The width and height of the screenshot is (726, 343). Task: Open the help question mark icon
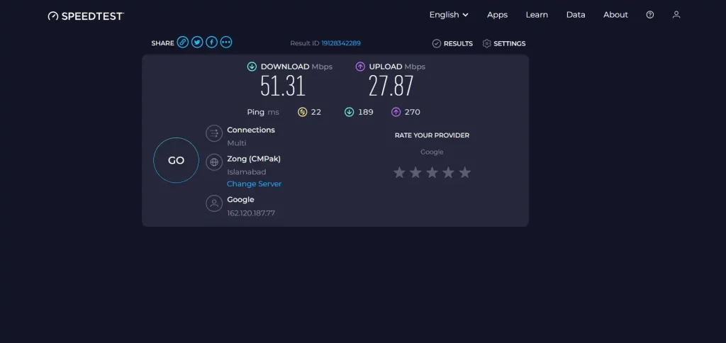(x=650, y=15)
